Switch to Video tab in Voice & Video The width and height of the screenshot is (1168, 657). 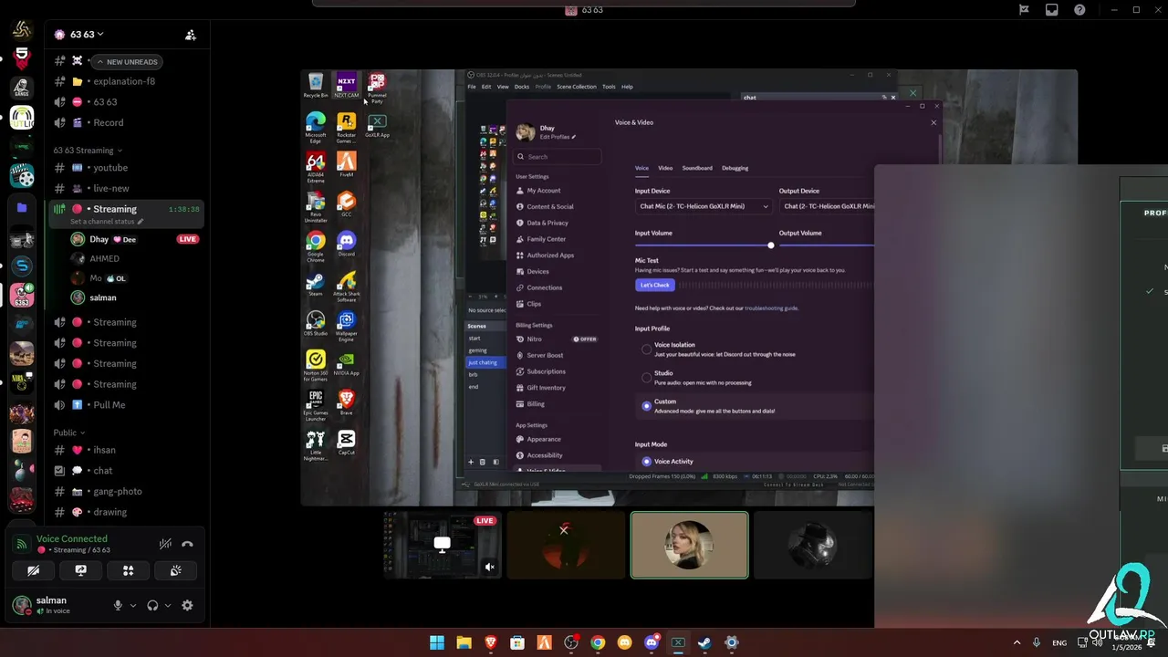[665, 168]
